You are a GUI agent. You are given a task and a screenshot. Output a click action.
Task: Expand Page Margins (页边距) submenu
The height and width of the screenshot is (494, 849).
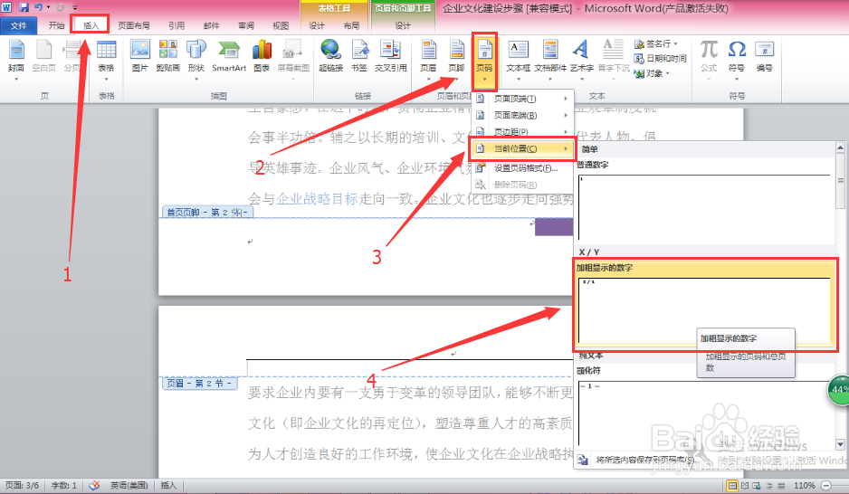(x=522, y=131)
